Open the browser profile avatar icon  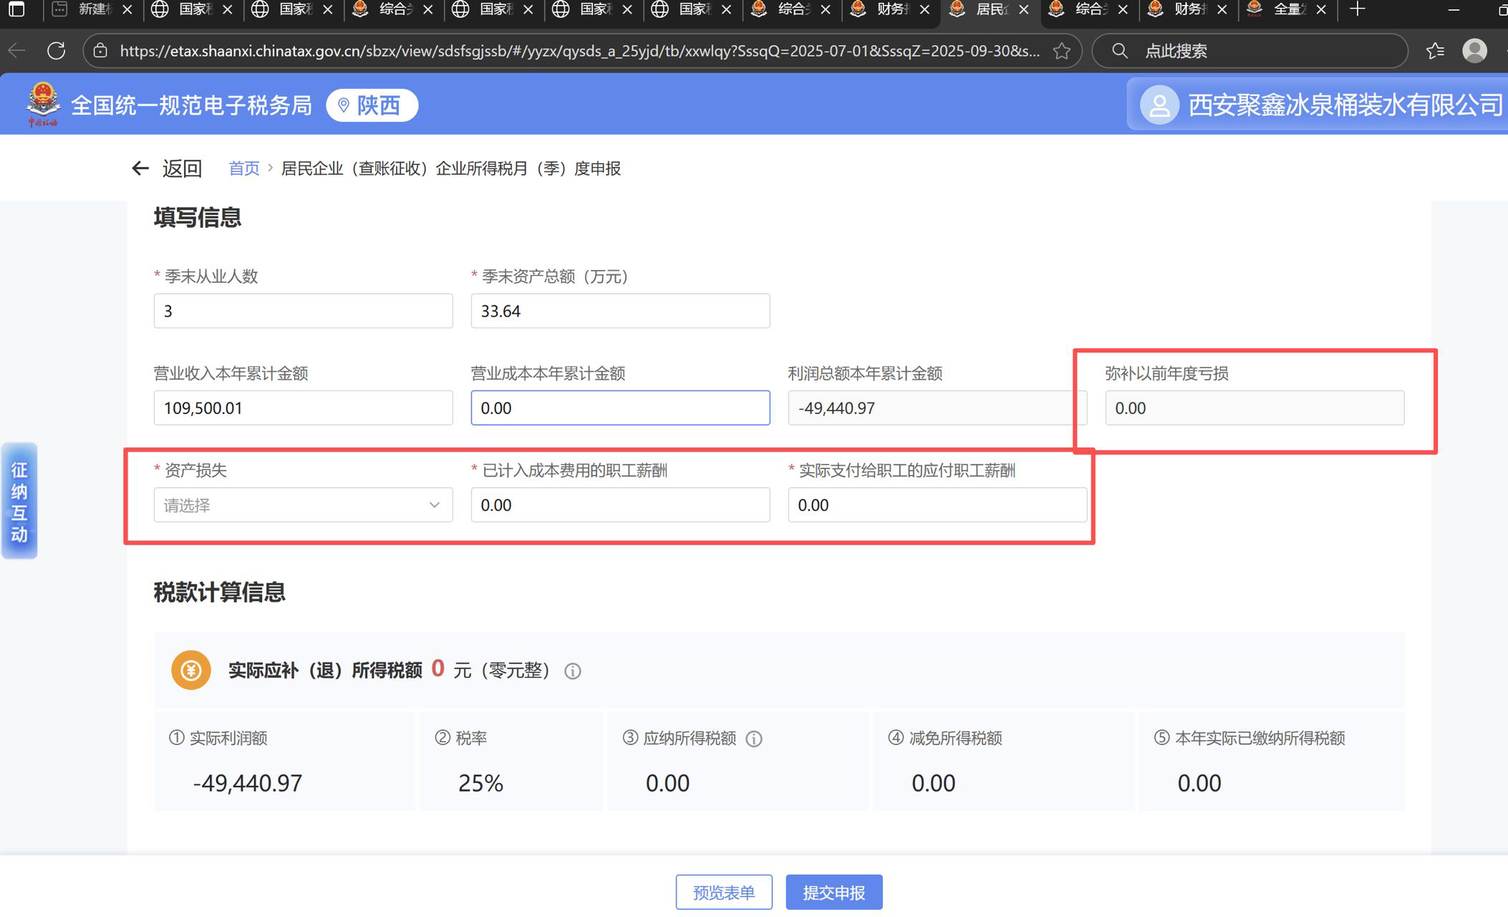coord(1474,51)
